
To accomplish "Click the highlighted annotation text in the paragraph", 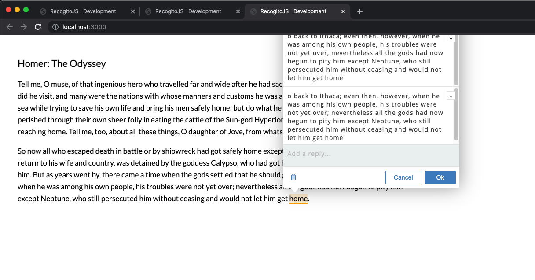I will (x=298, y=199).
